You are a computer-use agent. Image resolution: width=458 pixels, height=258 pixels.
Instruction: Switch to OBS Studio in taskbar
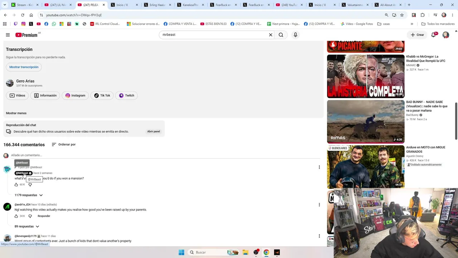click(256, 252)
